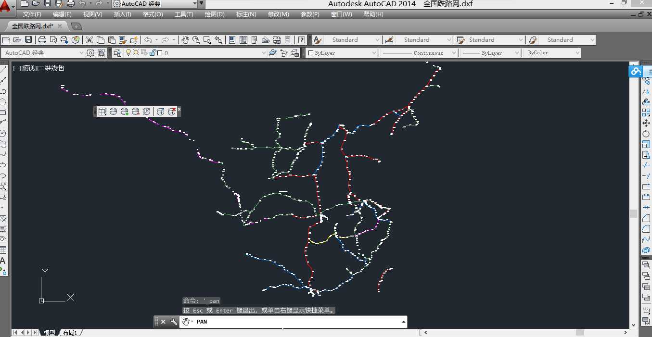
Task: Open Text Style manager icon
Action: pos(318,40)
